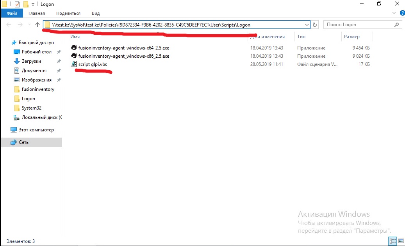Viewport: 405px width, 246px height.
Task: Go forward with the right arrow
Action: pyautogui.click(x=20, y=25)
